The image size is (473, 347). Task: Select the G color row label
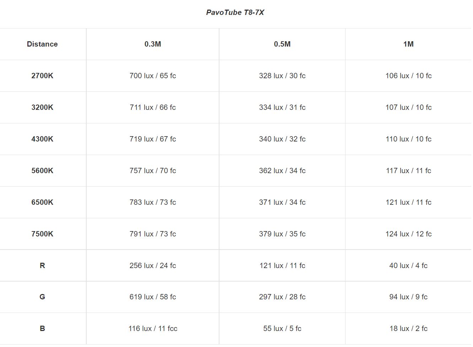[42, 297]
